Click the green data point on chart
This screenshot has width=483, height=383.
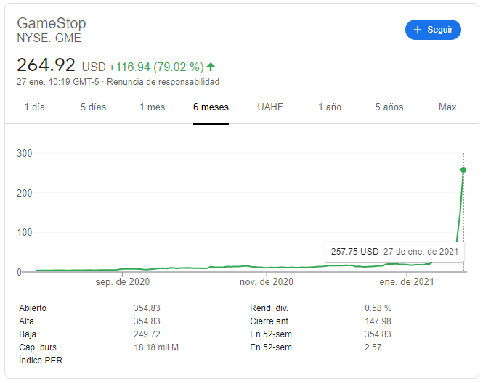tap(463, 170)
